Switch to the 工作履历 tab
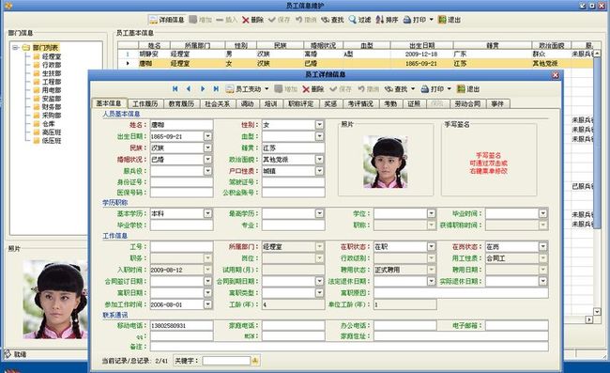 145,103
